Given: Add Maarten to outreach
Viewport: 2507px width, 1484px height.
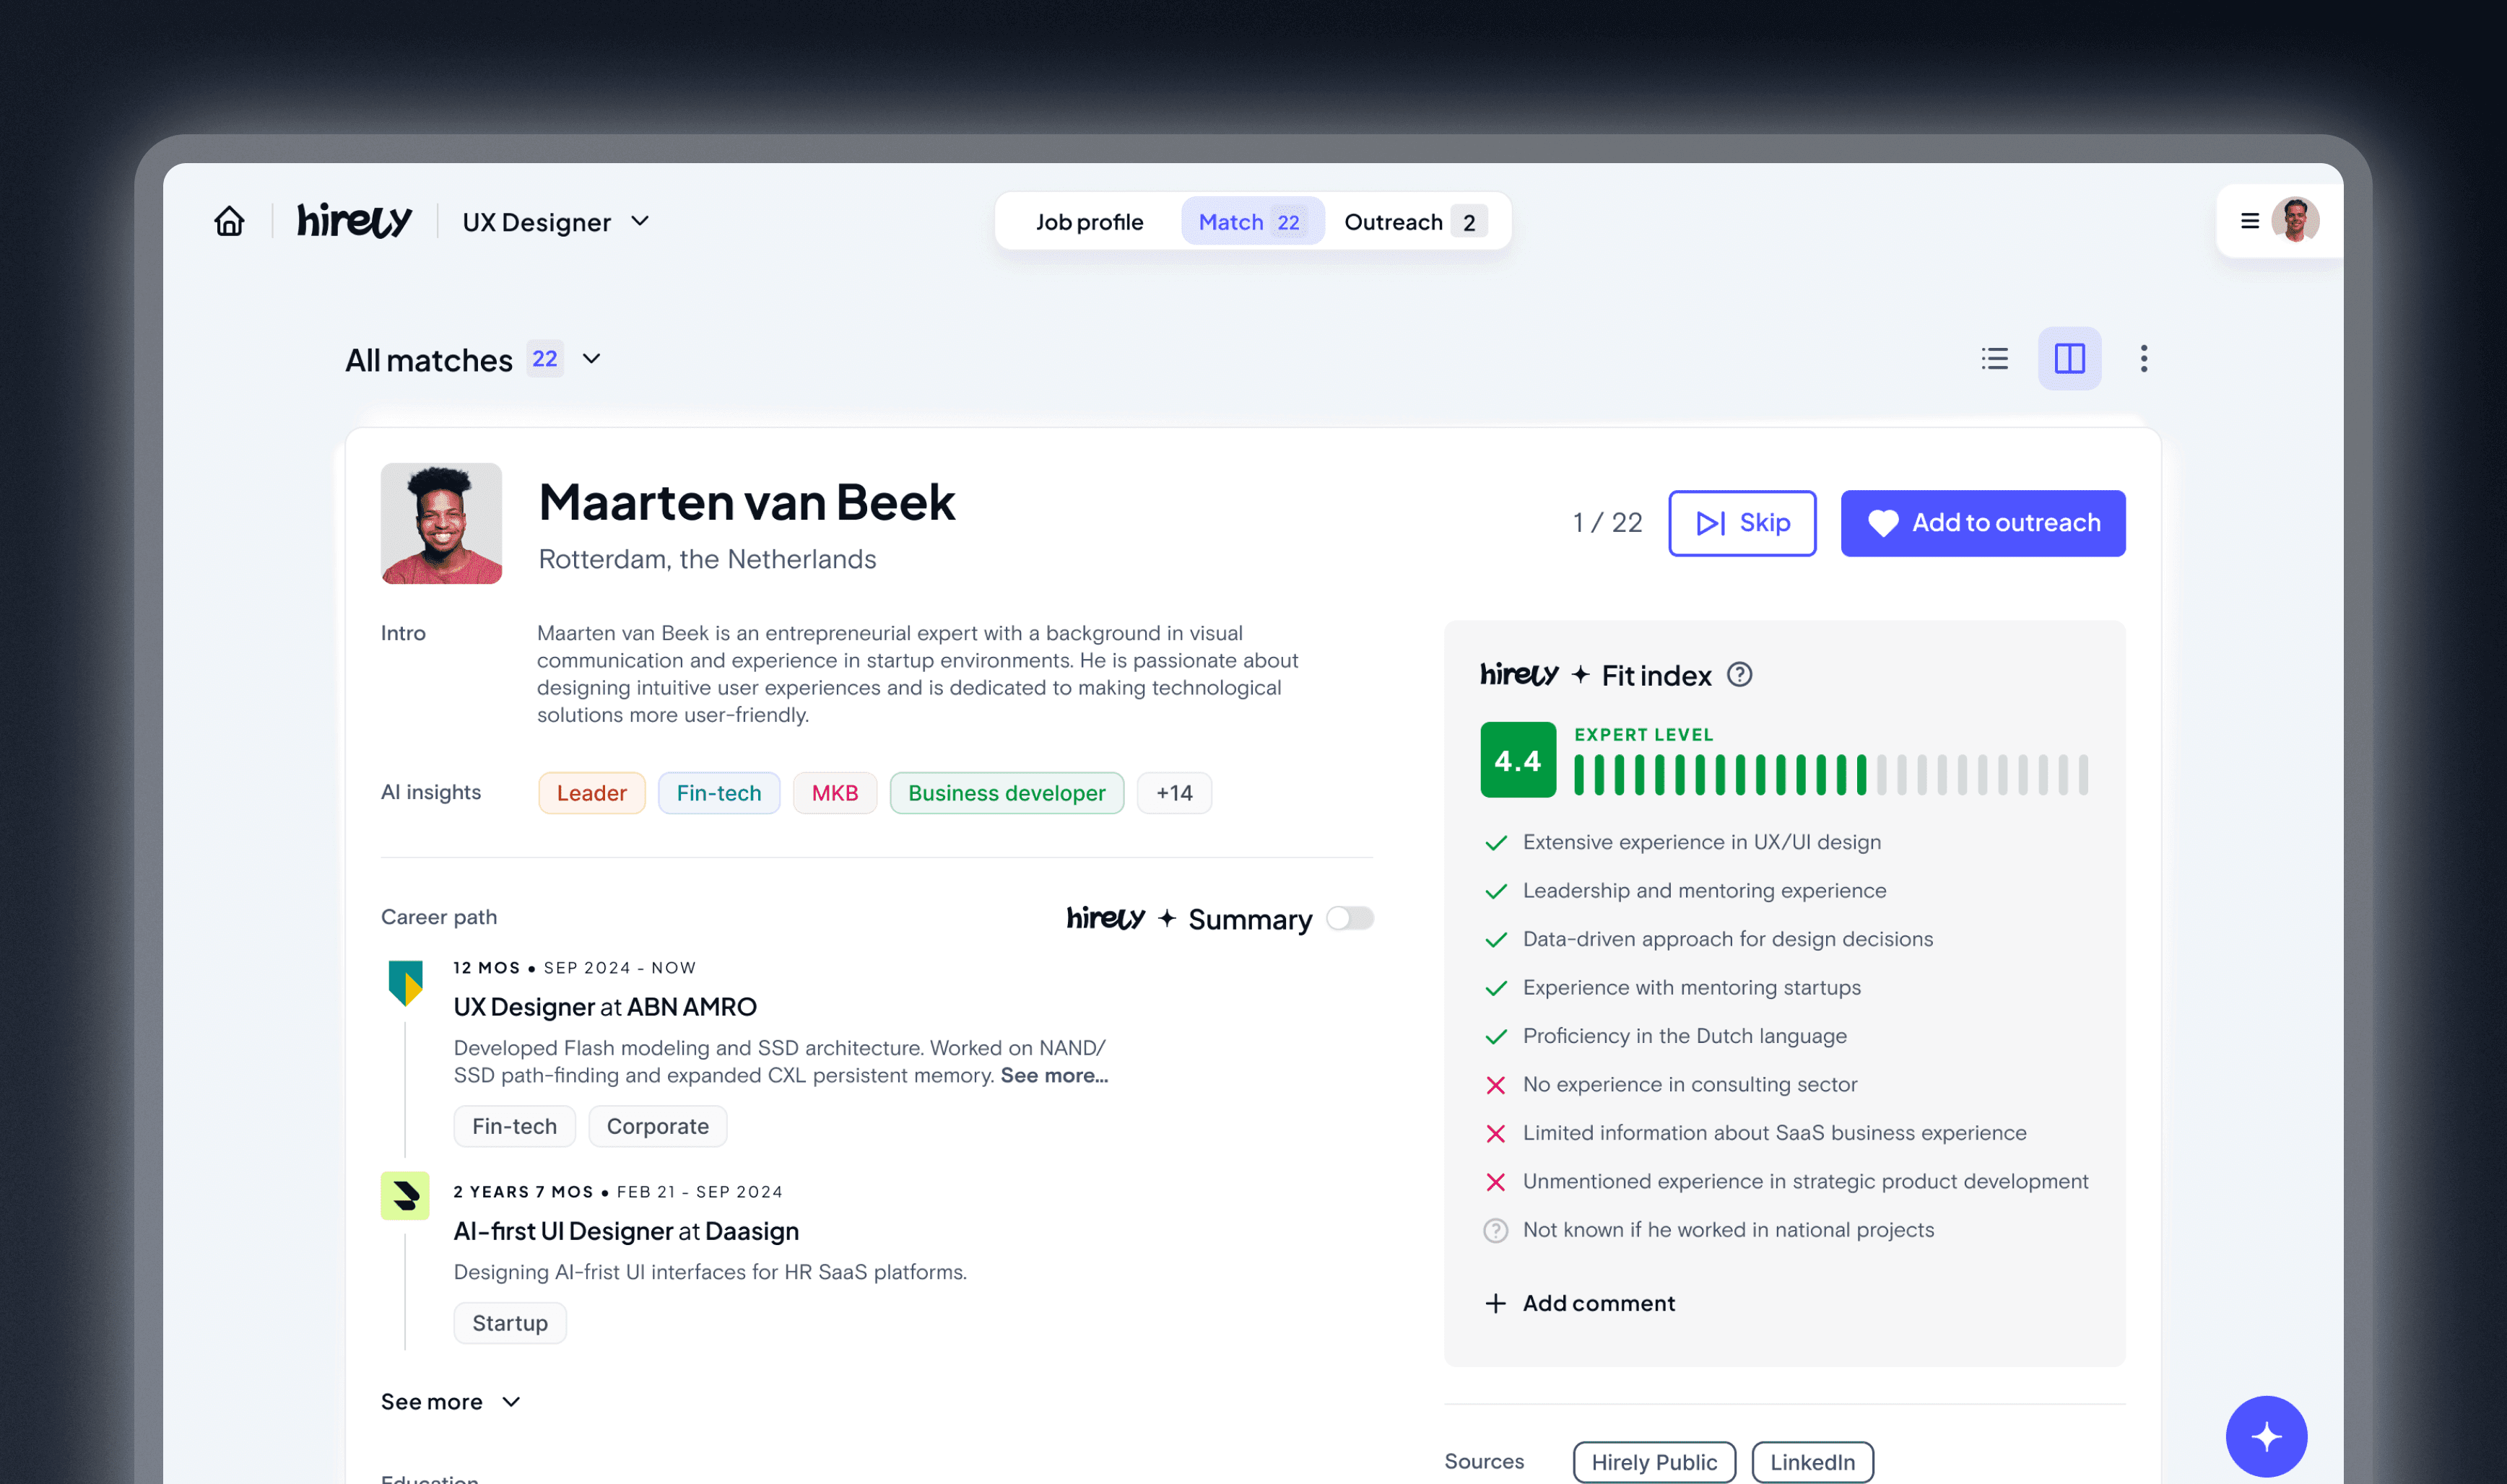Looking at the screenshot, I should [x=1983, y=523].
